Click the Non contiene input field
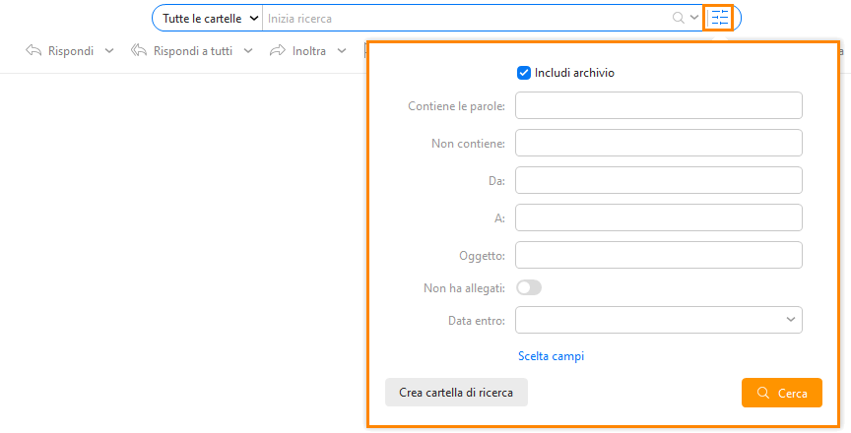Screen dimensions: 851x433 tap(659, 143)
